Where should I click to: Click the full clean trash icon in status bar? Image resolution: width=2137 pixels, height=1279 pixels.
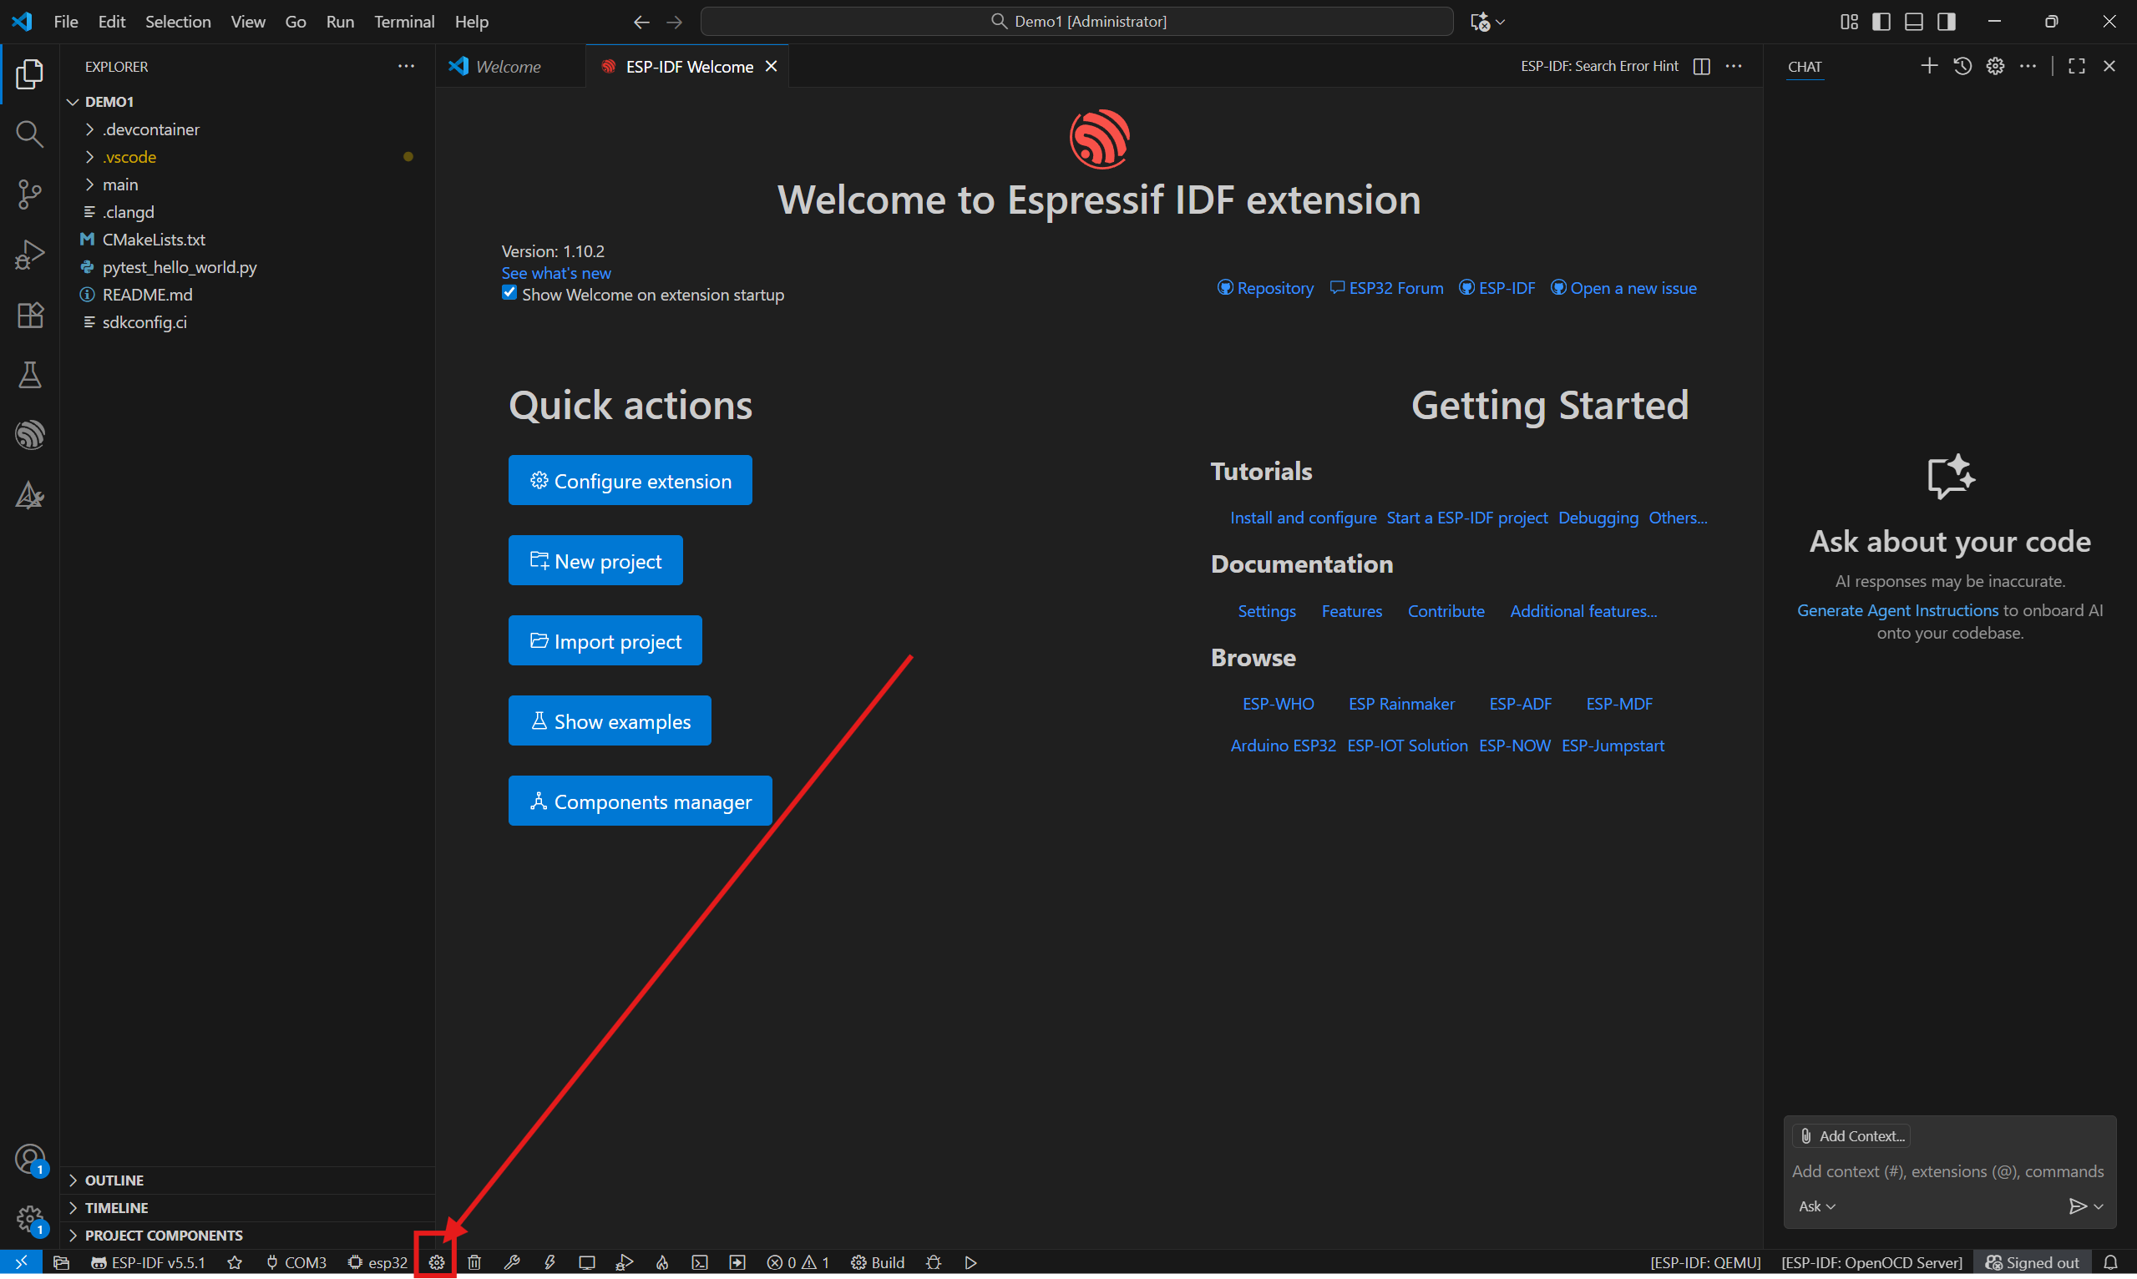point(474,1261)
